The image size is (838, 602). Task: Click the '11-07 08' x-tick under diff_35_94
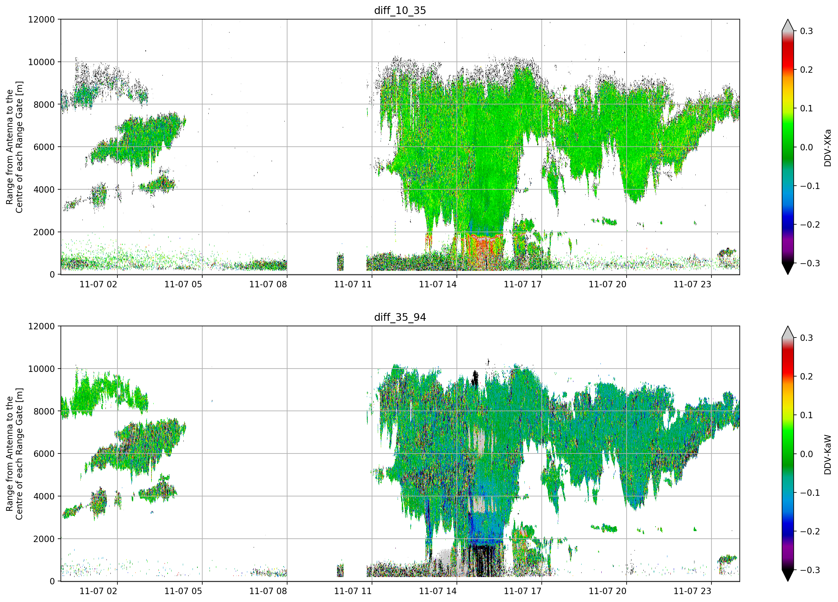pos(268,591)
